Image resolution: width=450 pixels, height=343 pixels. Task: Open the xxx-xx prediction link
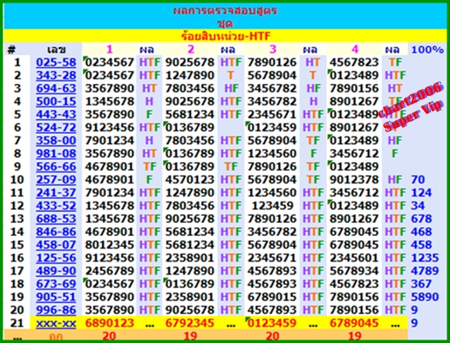coord(56,323)
